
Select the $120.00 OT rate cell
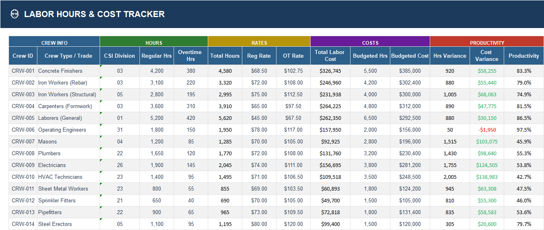(293, 224)
